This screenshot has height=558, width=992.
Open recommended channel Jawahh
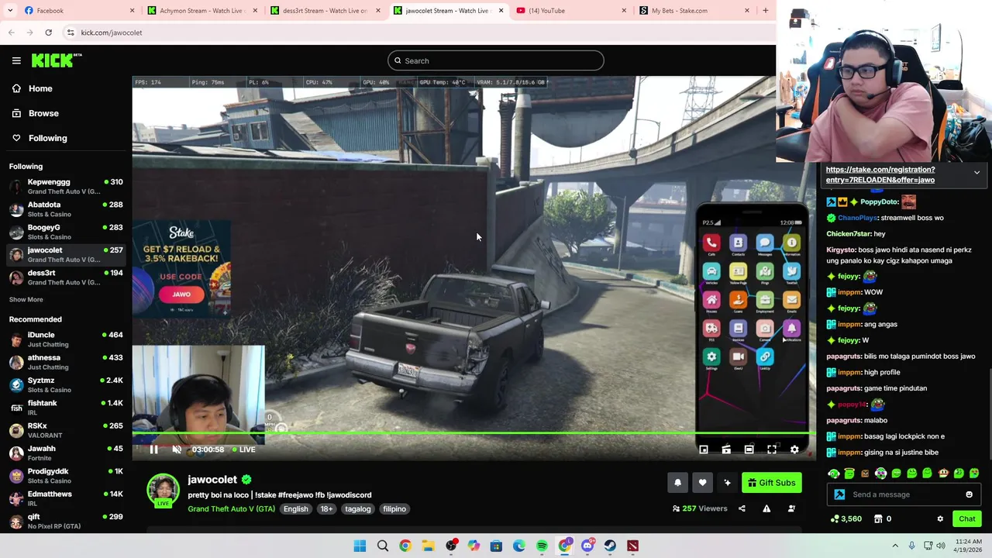coord(66,453)
